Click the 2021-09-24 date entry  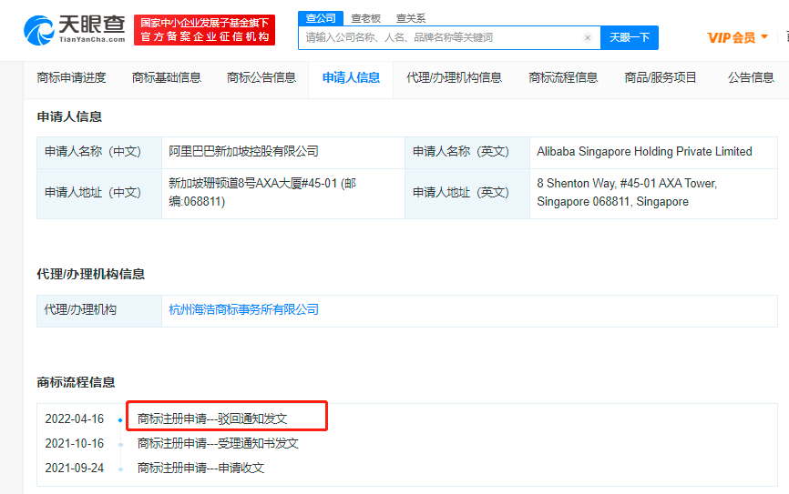point(75,468)
